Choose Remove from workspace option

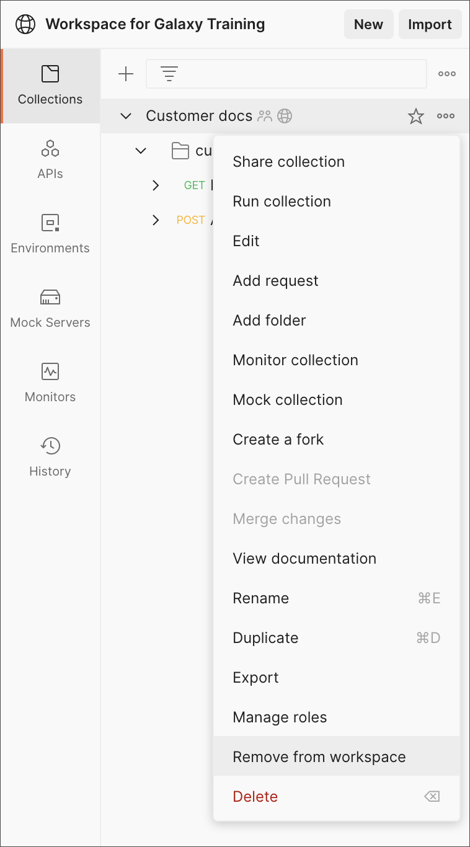click(x=337, y=757)
